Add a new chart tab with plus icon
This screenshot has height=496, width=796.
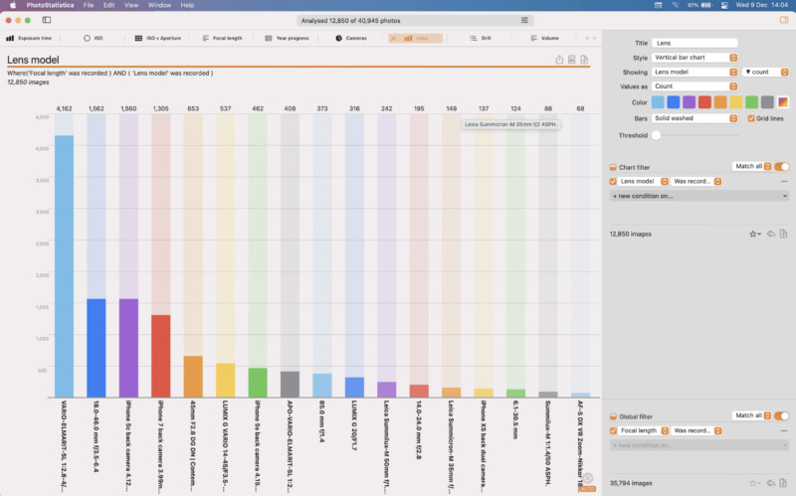pos(585,38)
